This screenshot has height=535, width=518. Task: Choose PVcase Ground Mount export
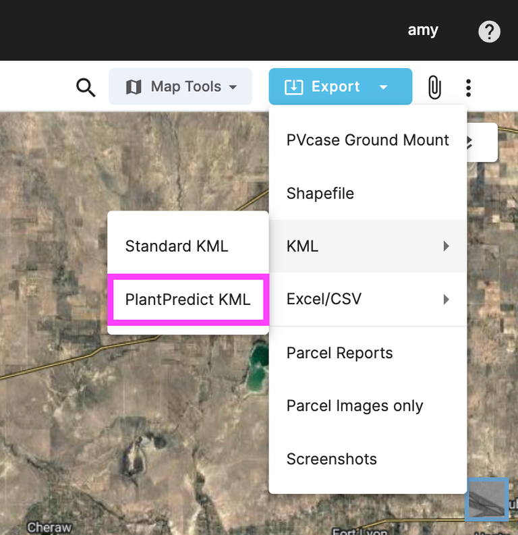pyautogui.click(x=368, y=140)
